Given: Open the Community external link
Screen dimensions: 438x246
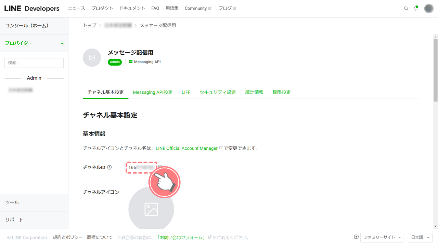Looking at the screenshot, I should [198, 8].
